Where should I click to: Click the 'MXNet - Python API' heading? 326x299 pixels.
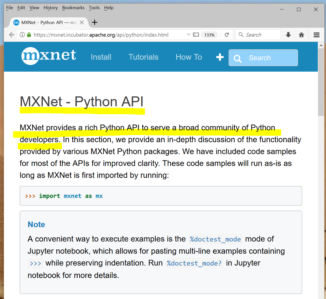[x=81, y=102]
